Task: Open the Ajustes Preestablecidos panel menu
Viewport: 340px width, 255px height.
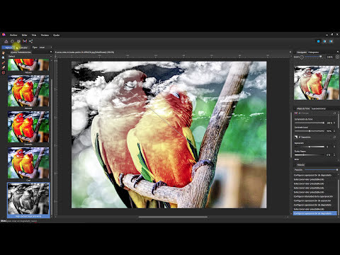Action: point(51,52)
